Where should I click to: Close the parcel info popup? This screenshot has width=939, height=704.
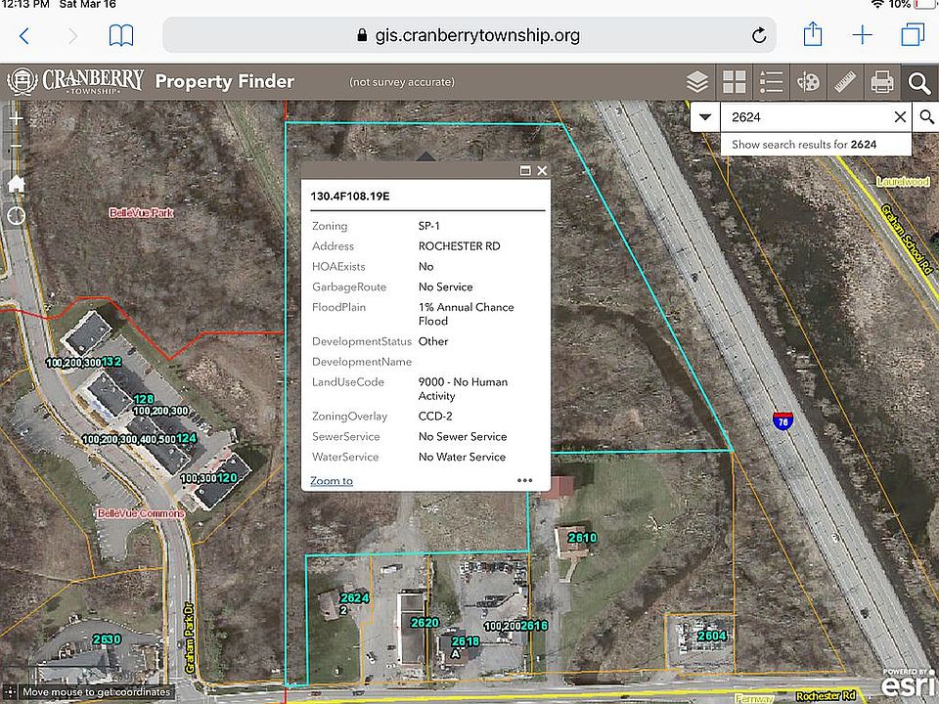pos(542,170)
